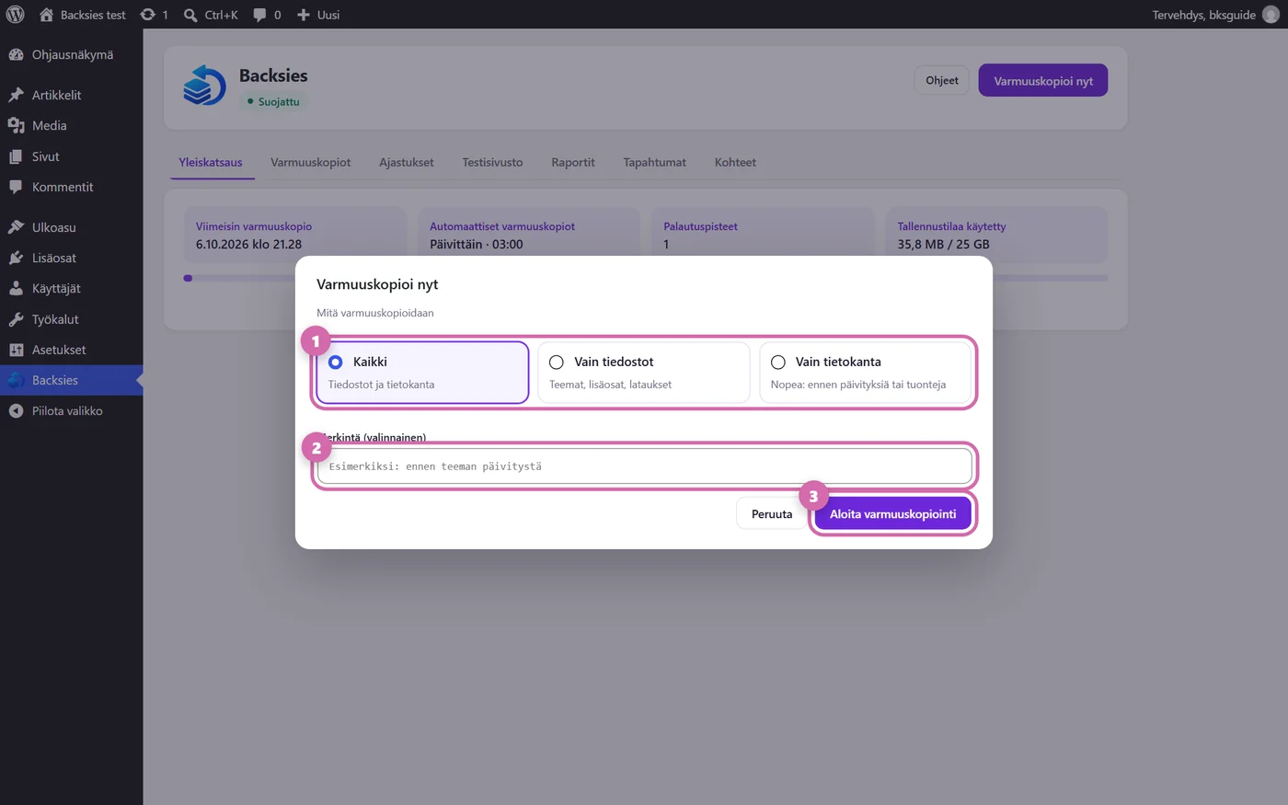Screen dimensions: 1288x805
Task: Click the Viimeisin varmuuskopio date 6.10.2026 klo 21.28
Action: [x=248, y=244]
